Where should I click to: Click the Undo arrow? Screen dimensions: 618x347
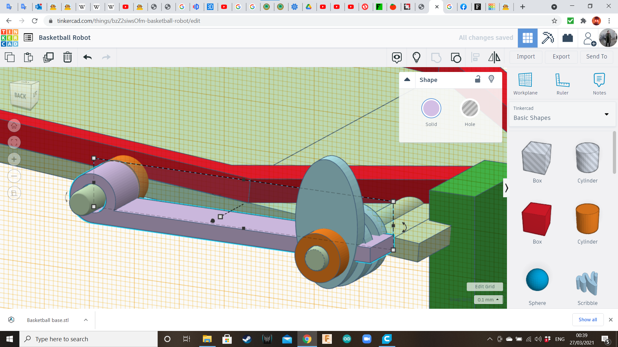point(87,57)
